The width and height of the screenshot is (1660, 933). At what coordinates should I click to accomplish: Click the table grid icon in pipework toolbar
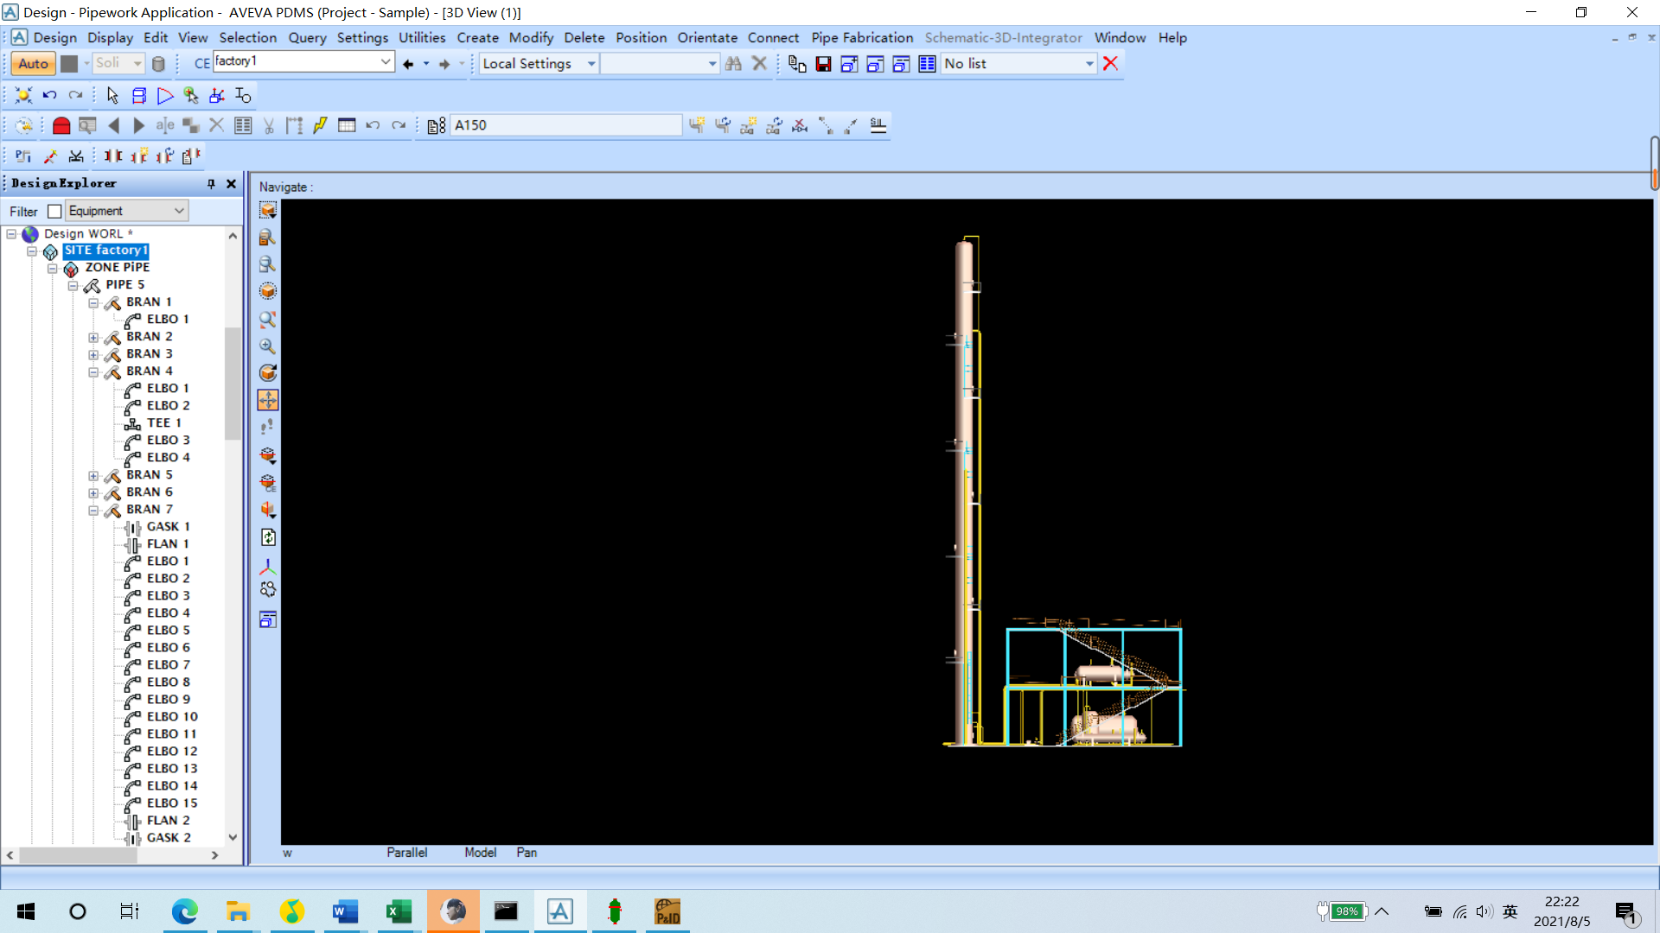(x=347, y=125)
